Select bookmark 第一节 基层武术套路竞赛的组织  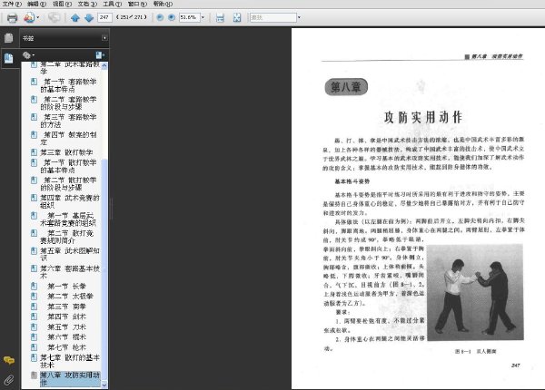68,219
